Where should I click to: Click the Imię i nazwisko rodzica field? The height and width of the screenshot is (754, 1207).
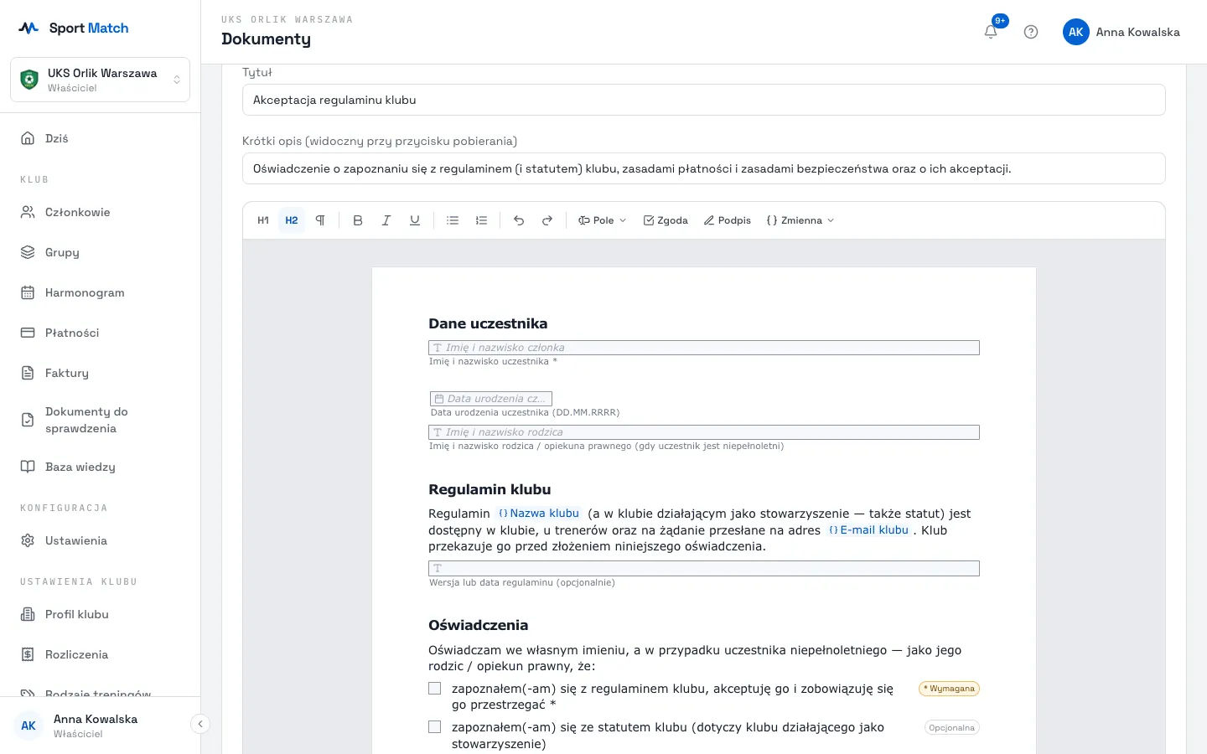pyautogui.click(x=704, y=432)
